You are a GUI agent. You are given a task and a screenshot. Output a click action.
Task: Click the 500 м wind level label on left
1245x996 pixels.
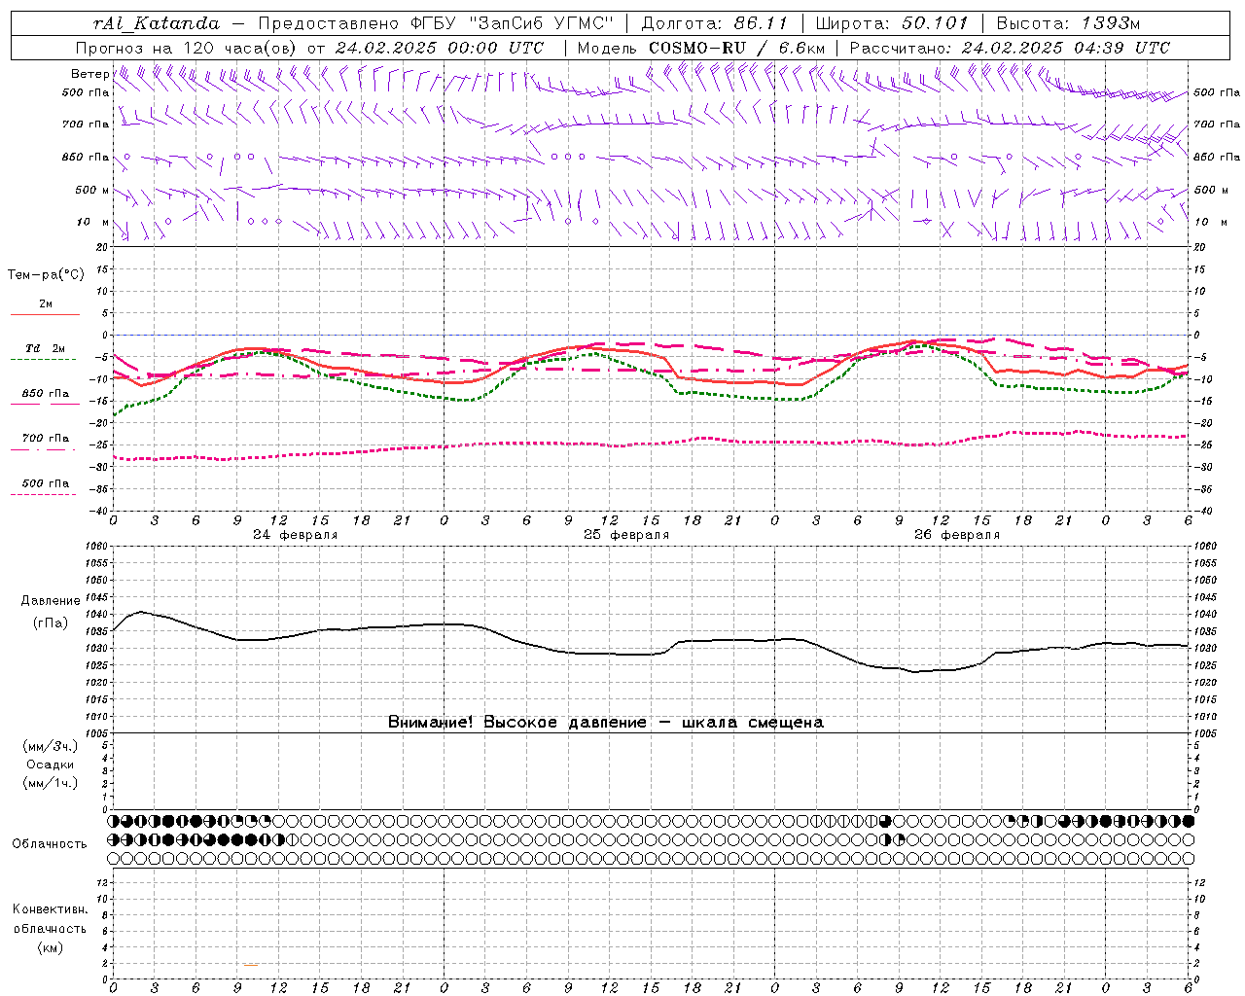(x=93, y=190)
